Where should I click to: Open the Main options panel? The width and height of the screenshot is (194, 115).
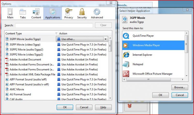pyautogui.click(x=10, y=13)
